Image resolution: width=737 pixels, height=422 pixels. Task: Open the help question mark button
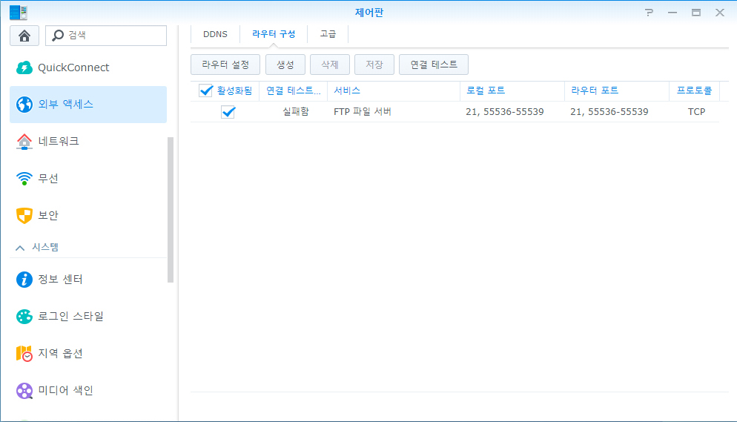point(649,13)
